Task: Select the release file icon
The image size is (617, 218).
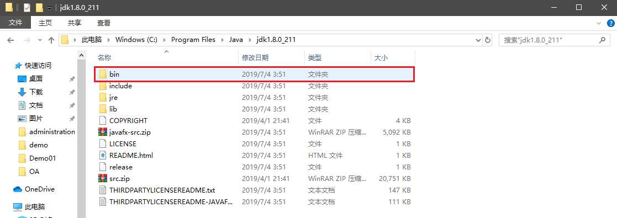Action: click(103, 167)
